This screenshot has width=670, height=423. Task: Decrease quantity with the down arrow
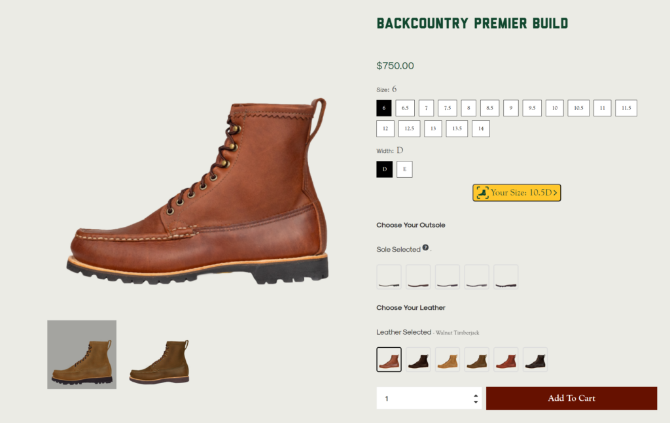coord(476,401)
